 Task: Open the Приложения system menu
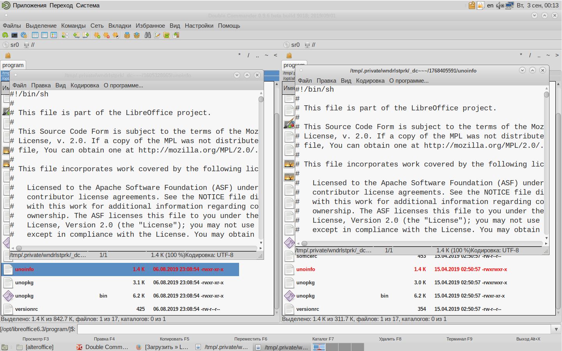(x=30, y=5)
